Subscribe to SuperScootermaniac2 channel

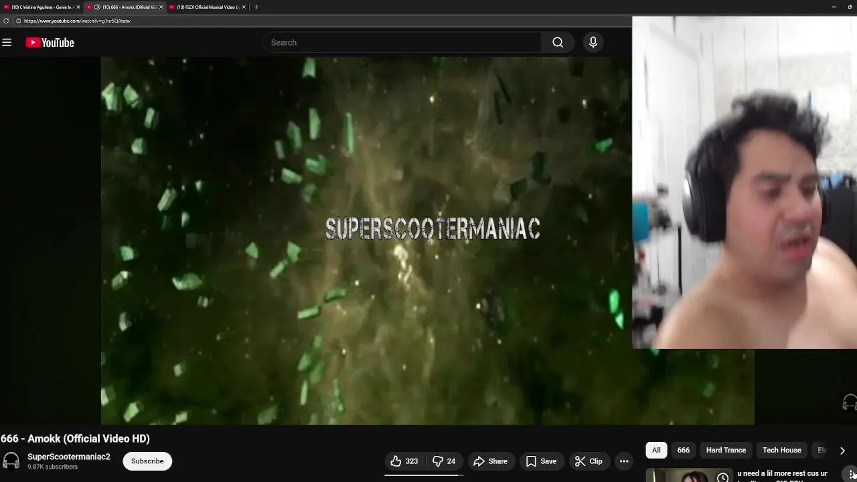pos(147,461)
